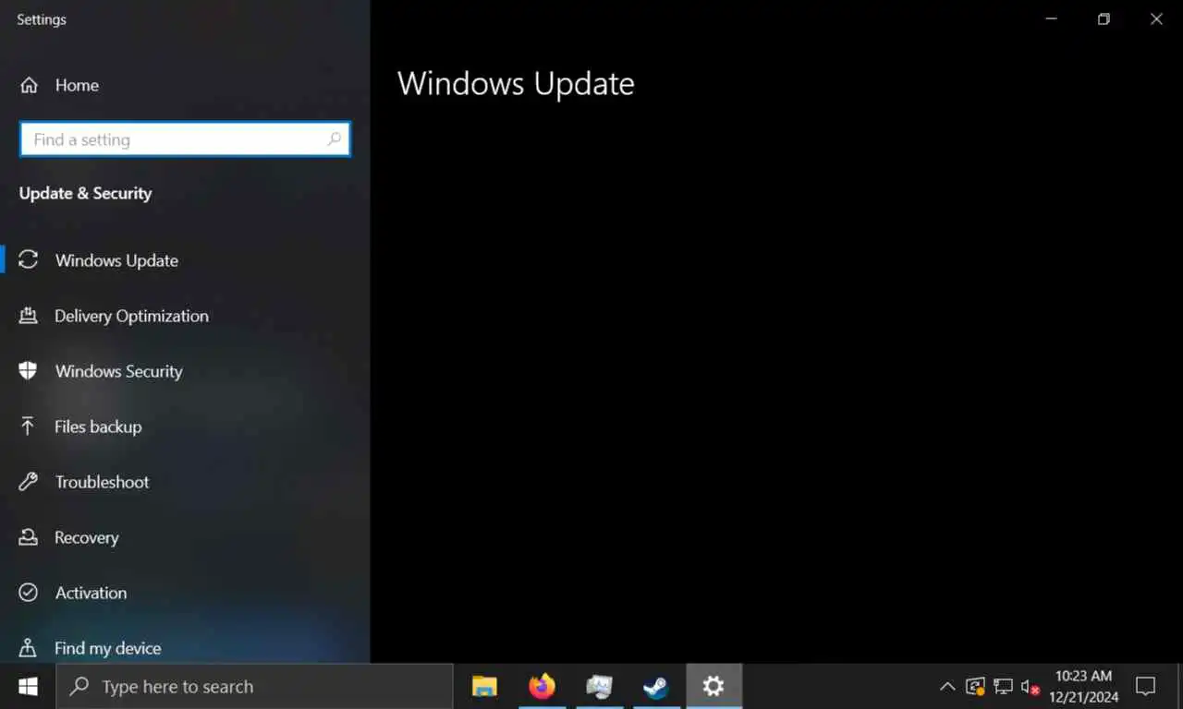Show hidden system tray icons

click(x=947, y=687)
